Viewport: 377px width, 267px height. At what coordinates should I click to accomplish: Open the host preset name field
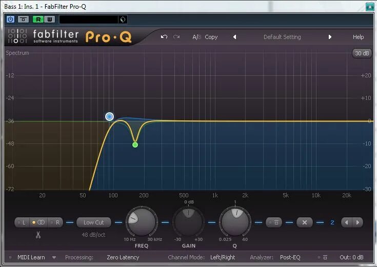[88, 19]
